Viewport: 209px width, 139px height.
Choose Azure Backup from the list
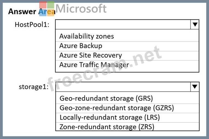click(80, 46)
